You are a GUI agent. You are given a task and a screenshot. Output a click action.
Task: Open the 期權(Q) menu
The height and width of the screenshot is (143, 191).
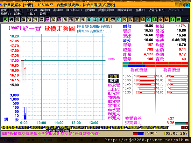click(58, 10)
